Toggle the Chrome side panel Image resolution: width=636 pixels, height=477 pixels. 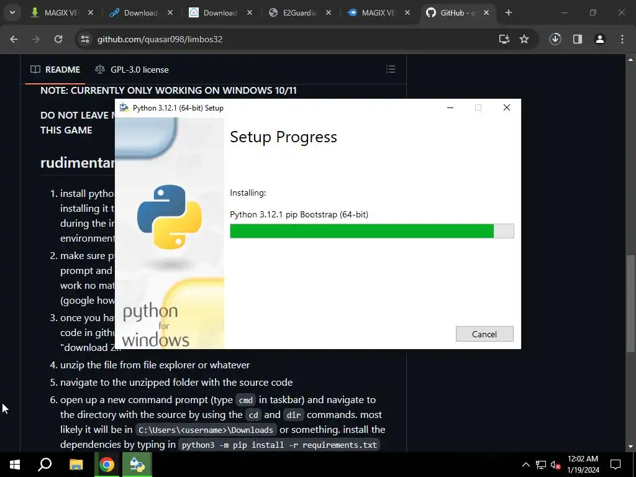pos(578,39)
